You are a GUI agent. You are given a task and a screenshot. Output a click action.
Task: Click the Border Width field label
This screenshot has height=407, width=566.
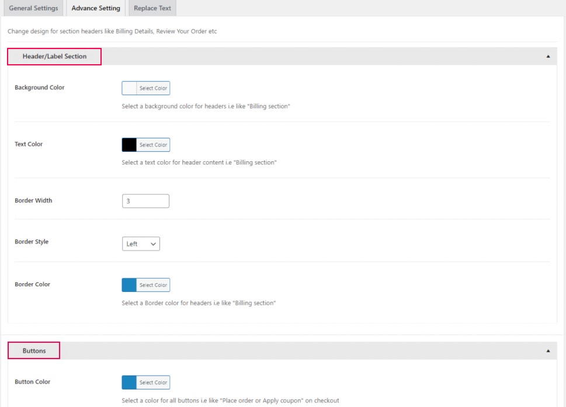coord(33,201)
